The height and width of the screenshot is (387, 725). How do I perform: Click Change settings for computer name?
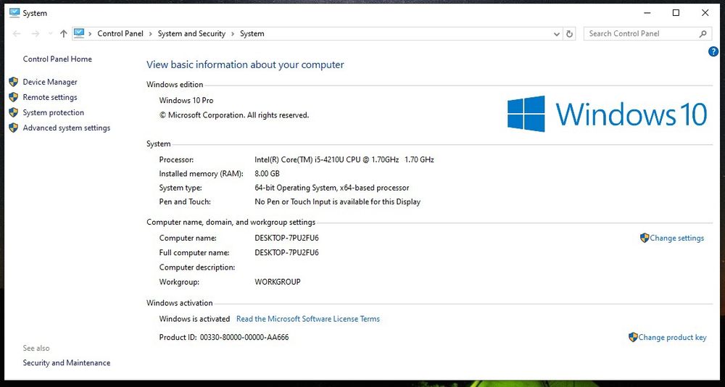[x=677, y=238]
